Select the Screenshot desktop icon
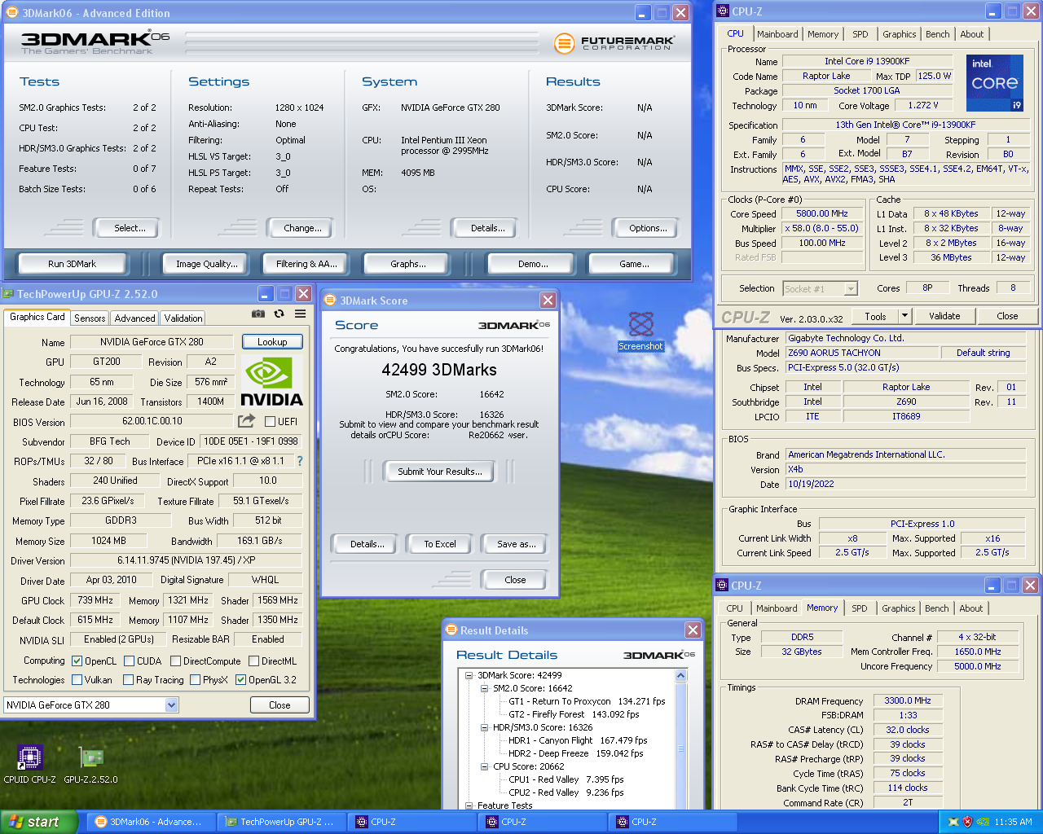1043x834 pixels. point(641,331)
